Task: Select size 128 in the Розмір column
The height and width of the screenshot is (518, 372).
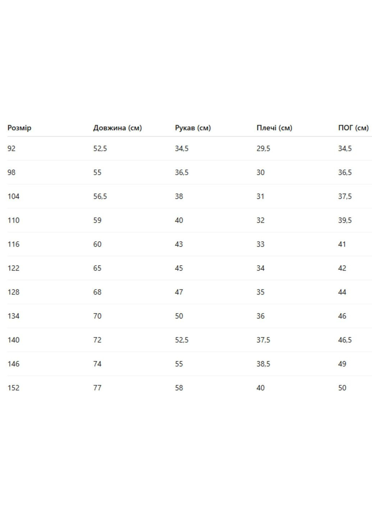Action: (x=14, y=292)
